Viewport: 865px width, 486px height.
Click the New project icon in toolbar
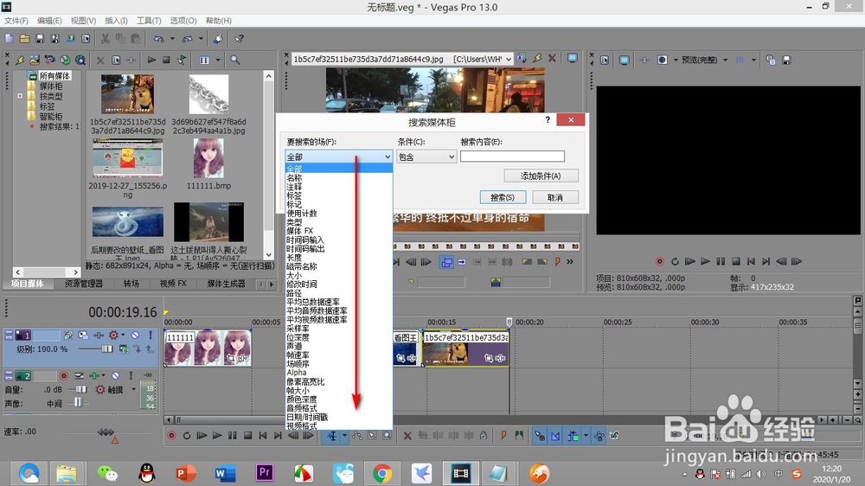[9, 39]
